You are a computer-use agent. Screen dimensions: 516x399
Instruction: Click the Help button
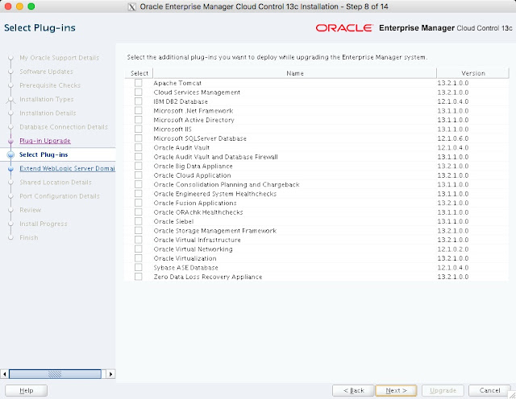tap(27, 390)
